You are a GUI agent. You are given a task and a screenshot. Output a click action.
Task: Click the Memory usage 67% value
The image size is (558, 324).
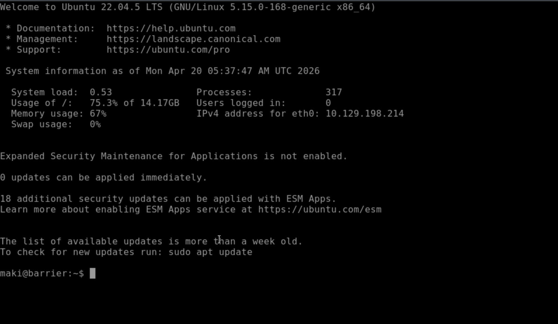pos(98,114)
